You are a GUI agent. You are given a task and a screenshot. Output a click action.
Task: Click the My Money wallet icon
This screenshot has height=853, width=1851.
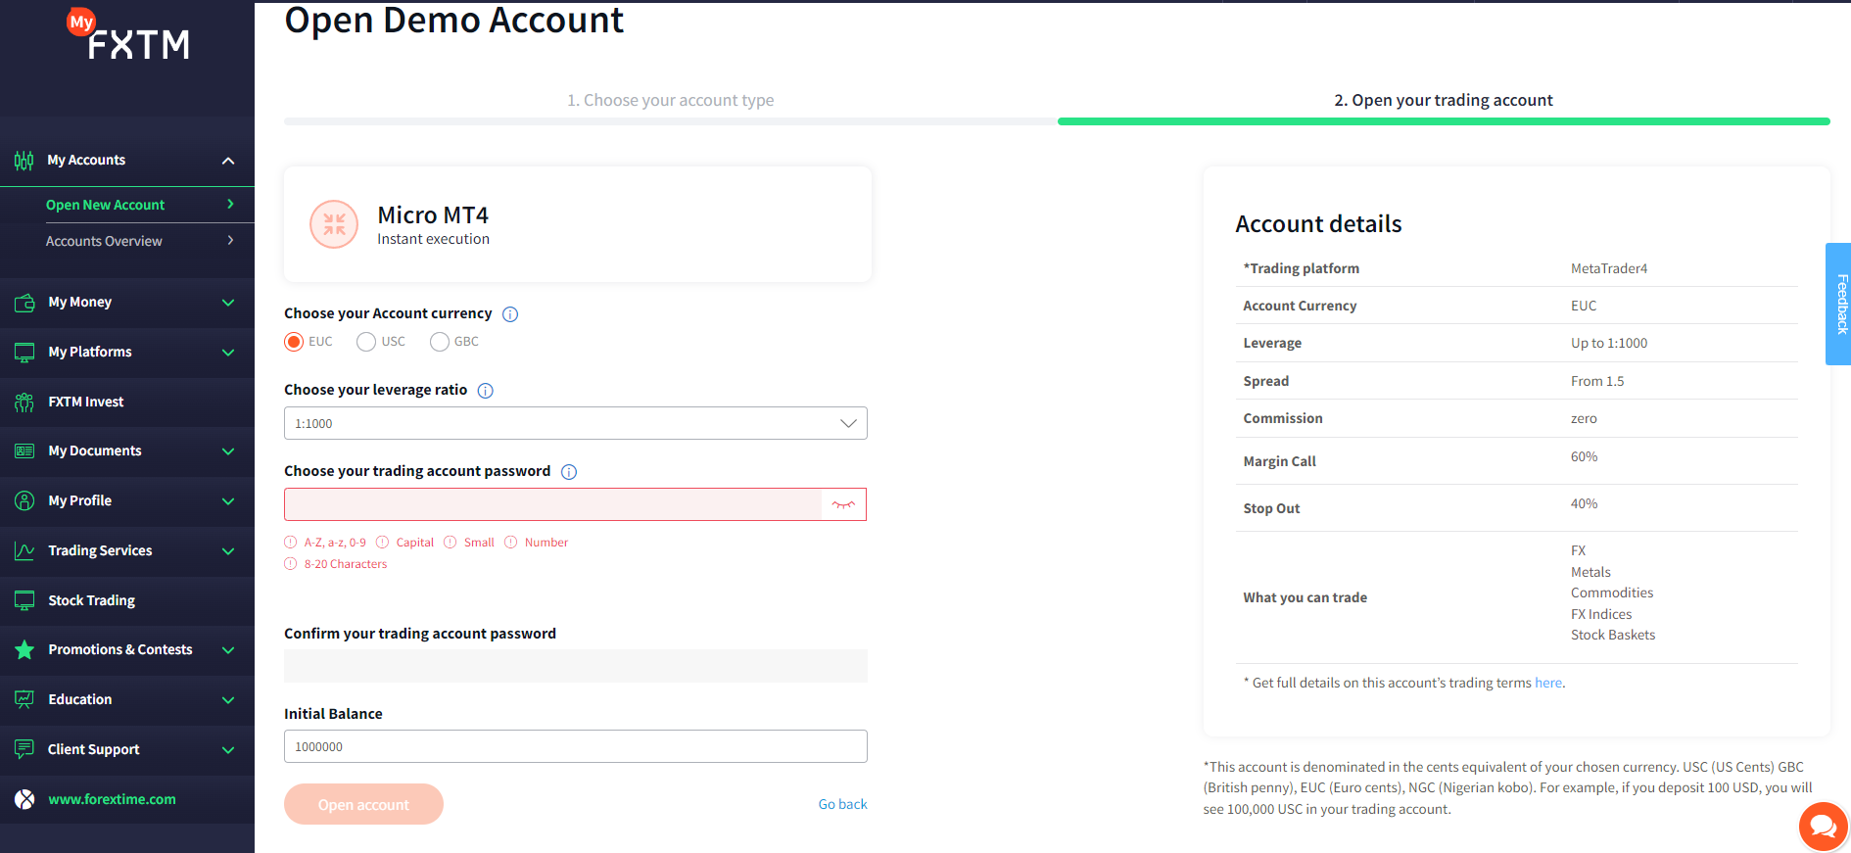click(24, 303)
